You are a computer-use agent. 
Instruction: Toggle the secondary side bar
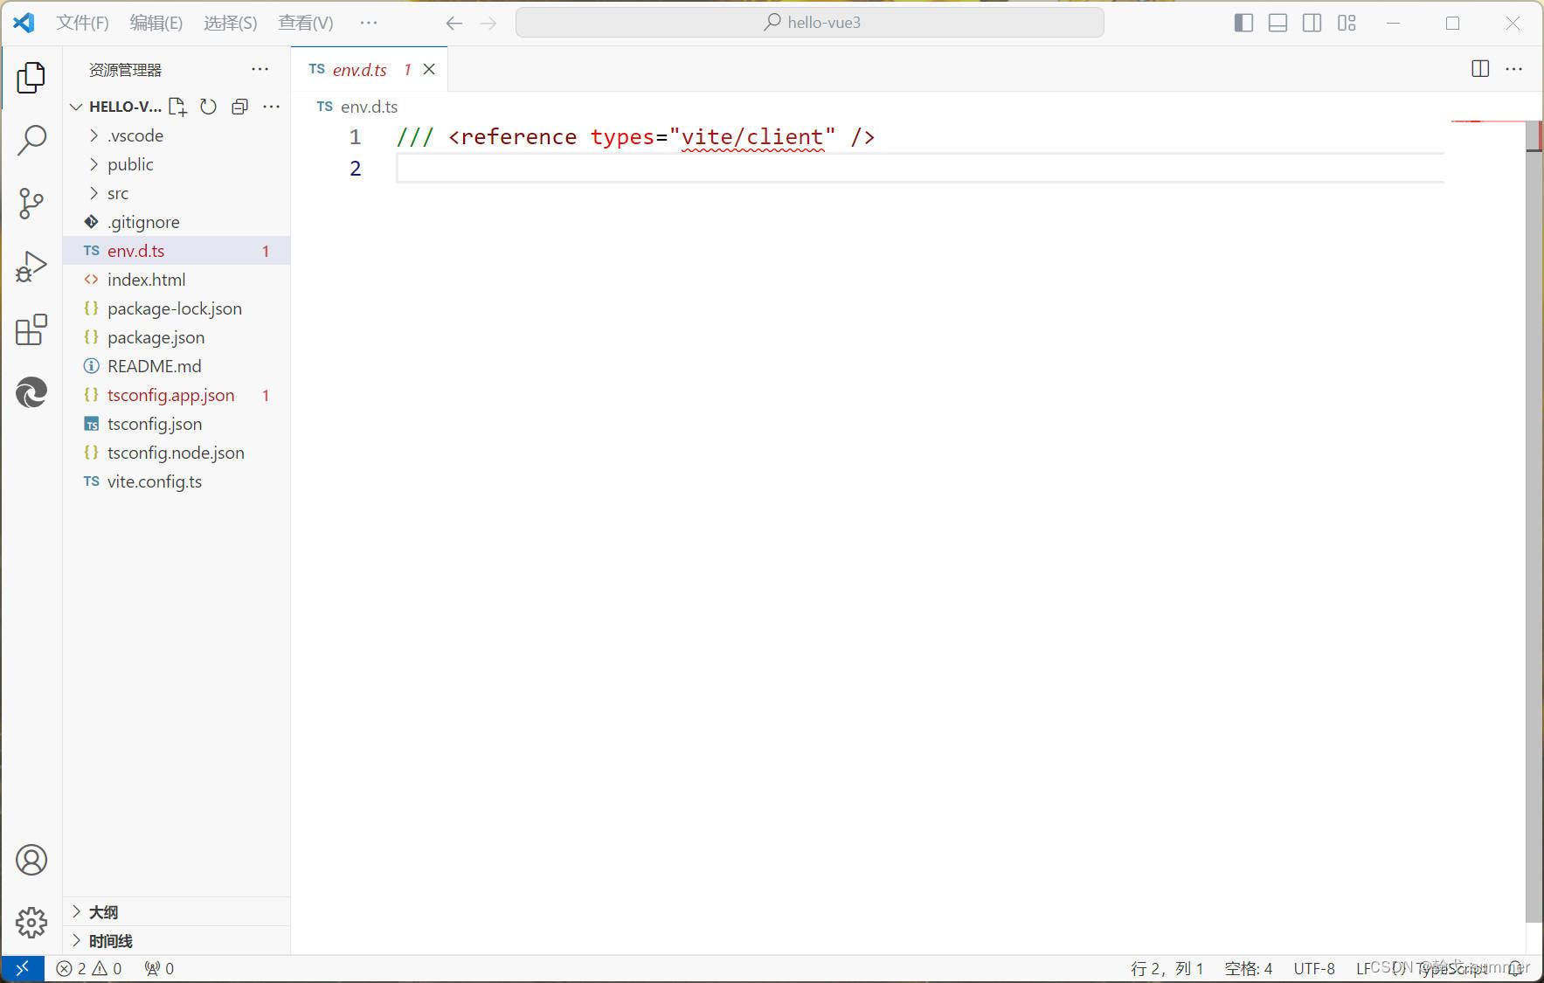[x=1312, y=23]
